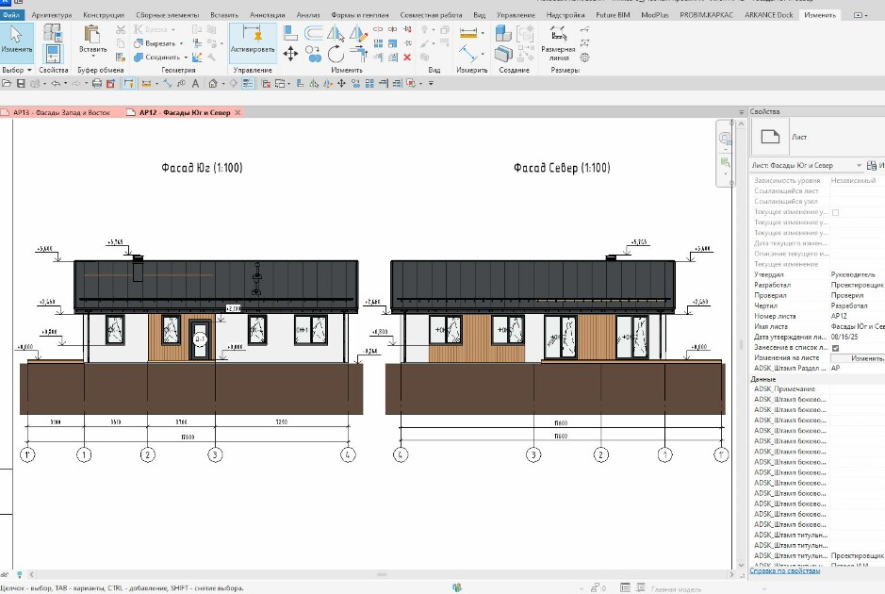Click Close Inactive Views icon

[266, 84]
